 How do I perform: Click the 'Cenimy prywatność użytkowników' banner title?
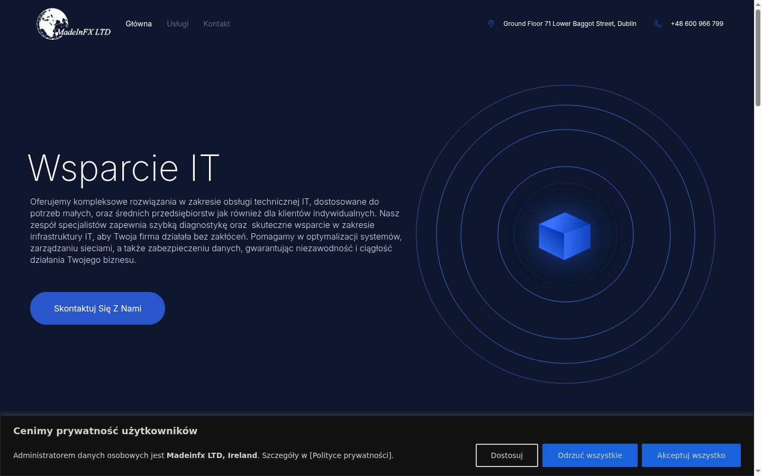(x=105, y=431)
